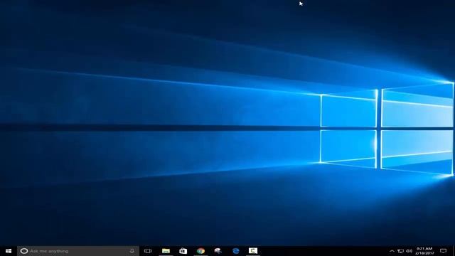Open File Explorer from the taskbar
The image size is (455, 256).
click(x=166, y=251)
